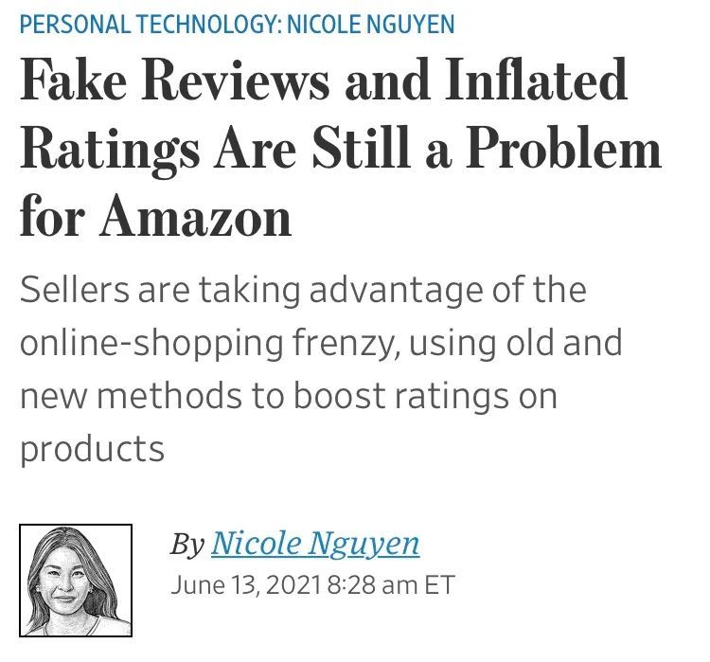710x662 pixels.
Task: Click the word By before the author name
Action: 187,545
